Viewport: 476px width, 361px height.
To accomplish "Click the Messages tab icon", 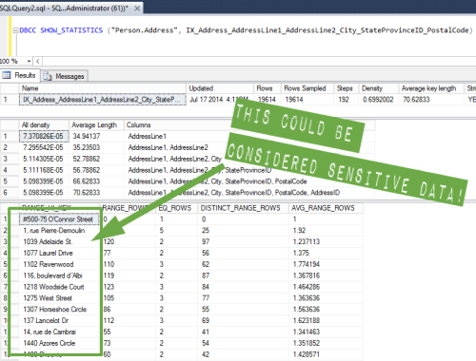I will click(48, 76).
